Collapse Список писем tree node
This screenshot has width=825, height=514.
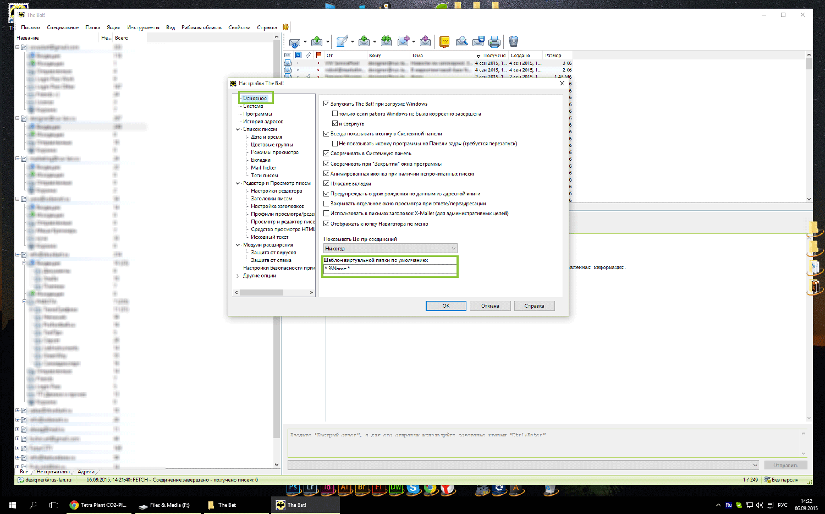tap(238, 129)
